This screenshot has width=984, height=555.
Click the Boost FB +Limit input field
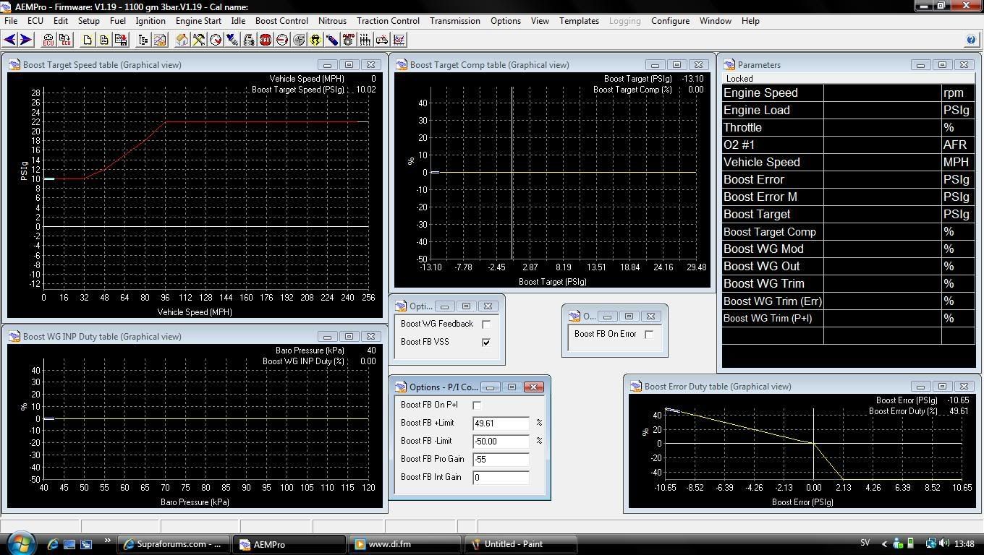pyautogui.click(x=501, y=423)
